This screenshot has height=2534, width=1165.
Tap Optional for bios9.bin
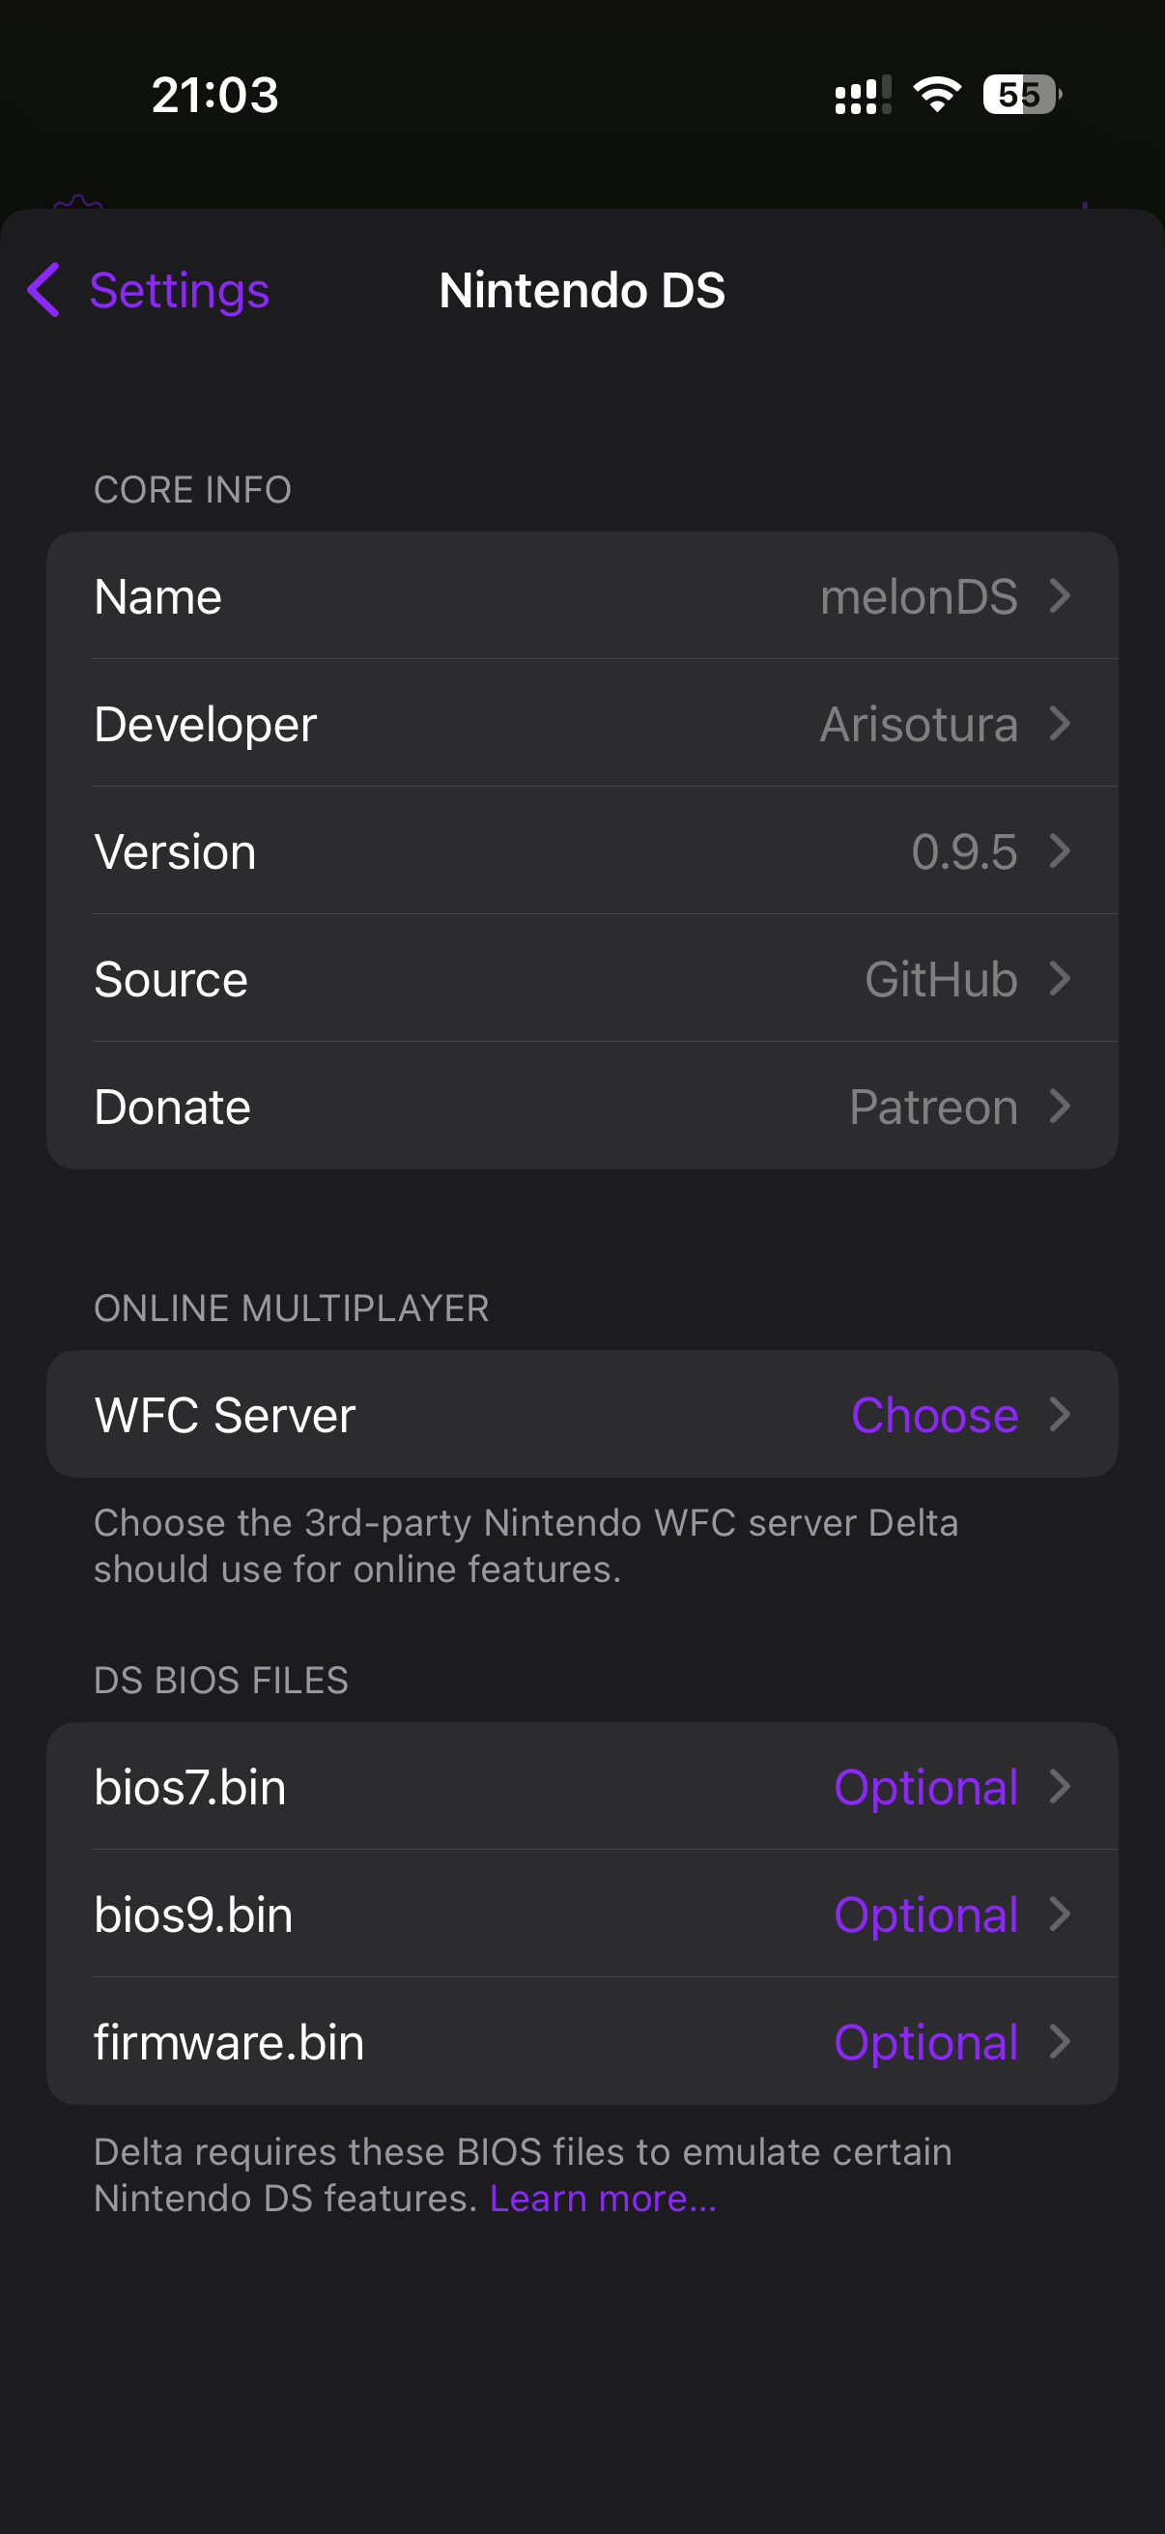(x=925, y=1915)
